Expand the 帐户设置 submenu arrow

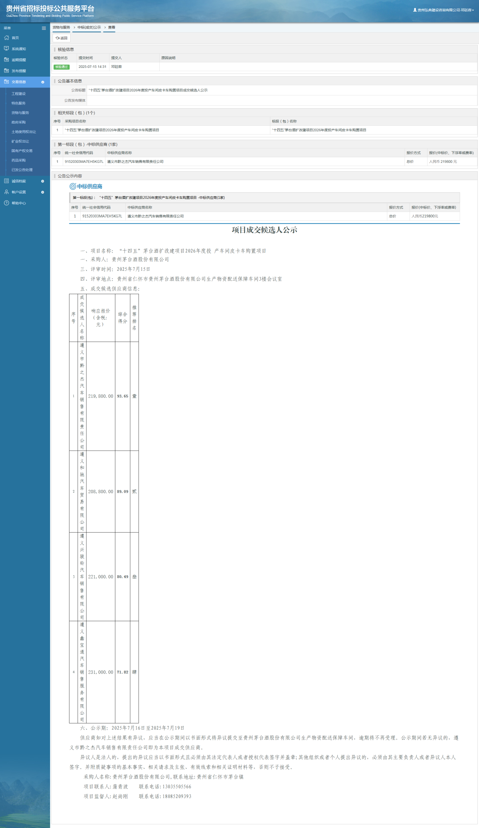(43, 192)
